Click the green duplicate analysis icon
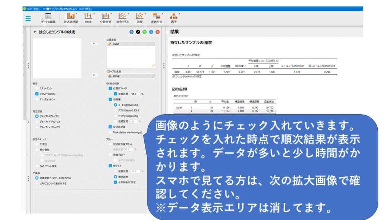This screenshot has width=391, height=220. pos(144,32)
